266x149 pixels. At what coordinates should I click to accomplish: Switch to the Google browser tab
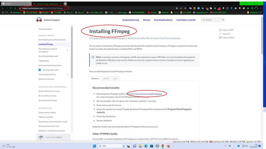click(16, 3)
